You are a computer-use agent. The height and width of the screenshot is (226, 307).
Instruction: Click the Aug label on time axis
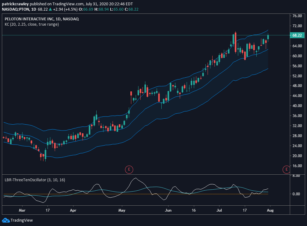[270, 210]
